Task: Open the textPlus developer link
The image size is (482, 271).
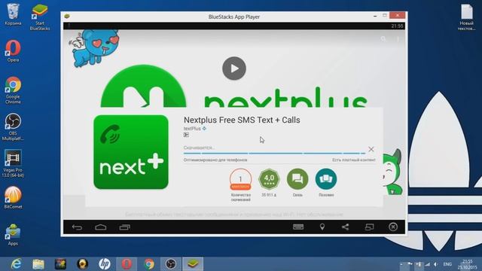Action: (x=192, y=129)
